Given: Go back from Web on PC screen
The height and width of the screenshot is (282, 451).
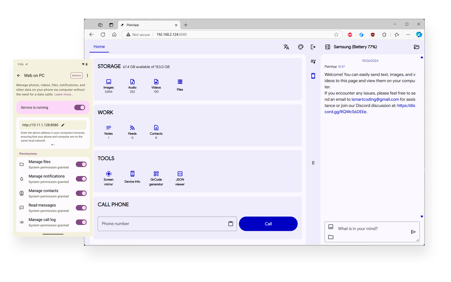Looking at the screenshot, I should tap(19, 76).
